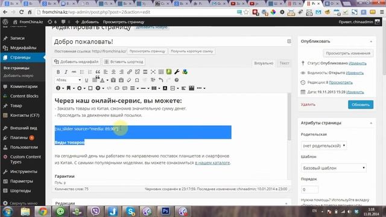Paste as plain text with the clipboard icon

(113, 80)
